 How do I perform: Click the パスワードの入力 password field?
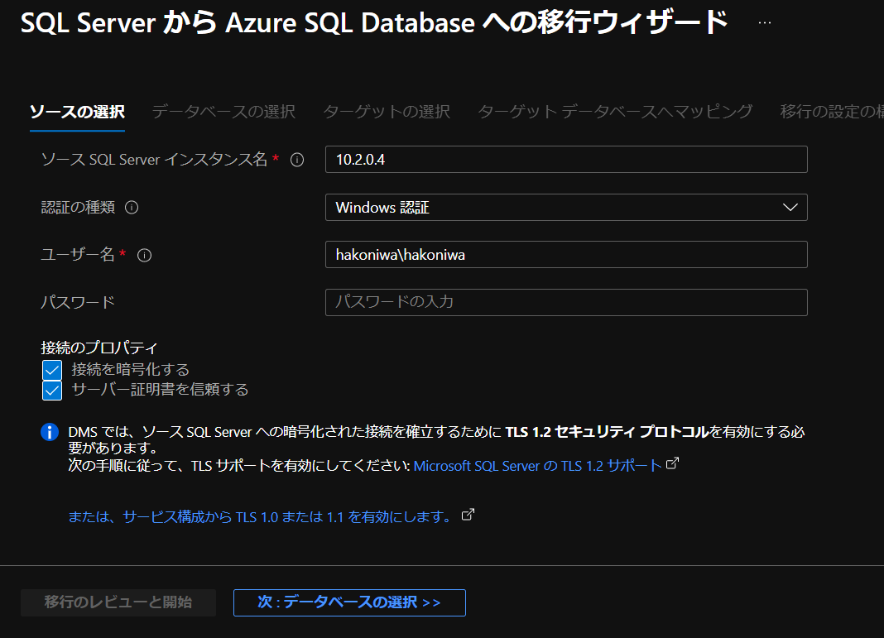[x=566, y=302]
